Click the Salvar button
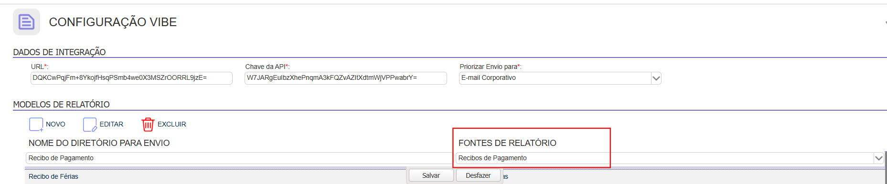 click(431, 175)
